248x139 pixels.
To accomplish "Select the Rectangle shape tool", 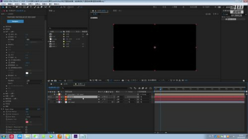I will [x=24, y=7].
